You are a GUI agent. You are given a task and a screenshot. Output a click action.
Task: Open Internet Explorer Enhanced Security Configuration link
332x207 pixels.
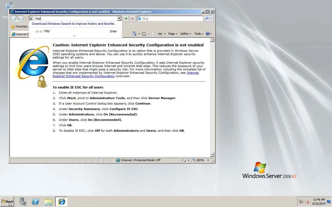pyautogui.click(x=126, y=75)
